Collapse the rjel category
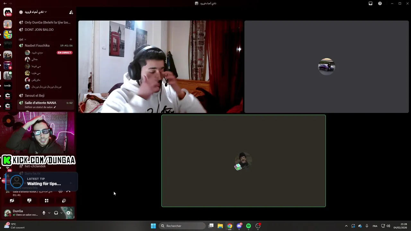 click(22, 39)
